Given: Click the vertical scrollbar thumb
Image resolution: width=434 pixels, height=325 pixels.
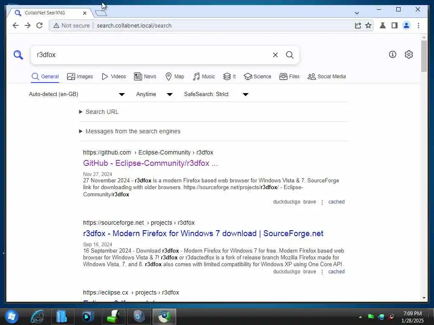Looking at the screenshot, I should pyautogui.click(x=424, y=56).
